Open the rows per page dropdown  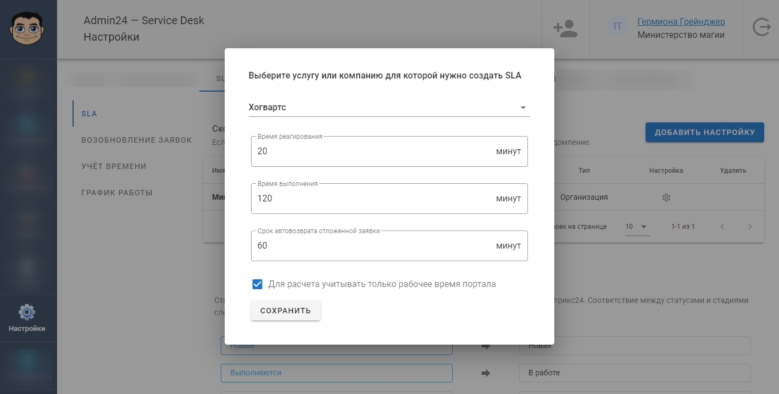click(x=637, y=227)
